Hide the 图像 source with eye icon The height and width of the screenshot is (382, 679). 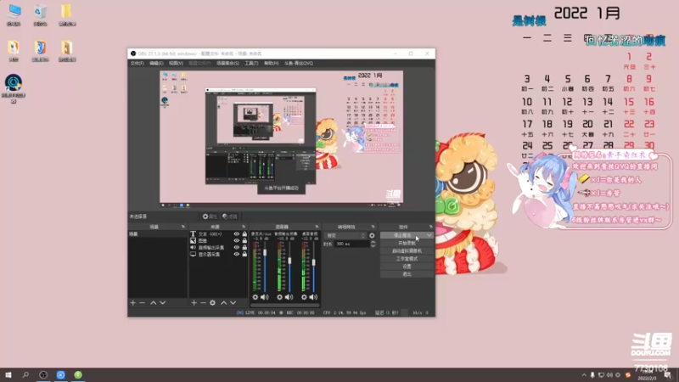tap(237, 241)
